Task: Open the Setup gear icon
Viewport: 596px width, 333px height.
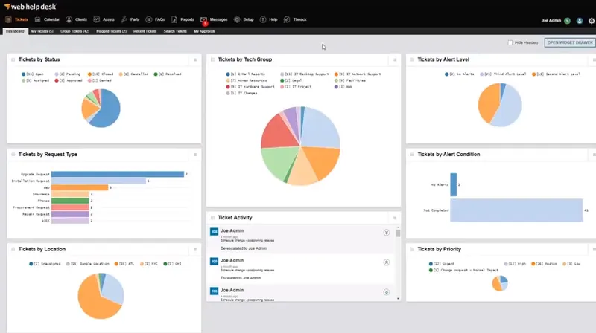Action: pos(237,19)
